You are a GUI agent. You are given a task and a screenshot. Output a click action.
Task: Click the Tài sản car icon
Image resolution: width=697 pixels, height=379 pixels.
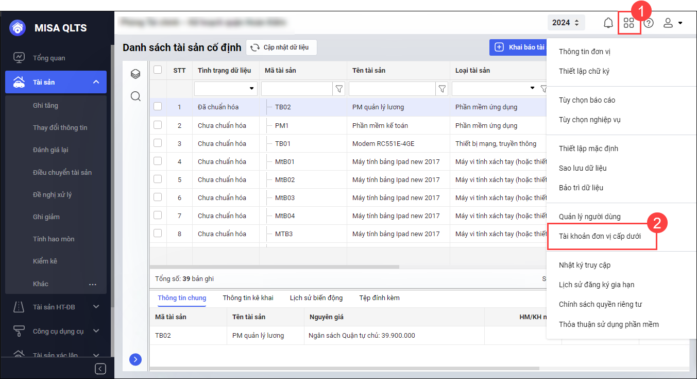(x=19, y=82)
